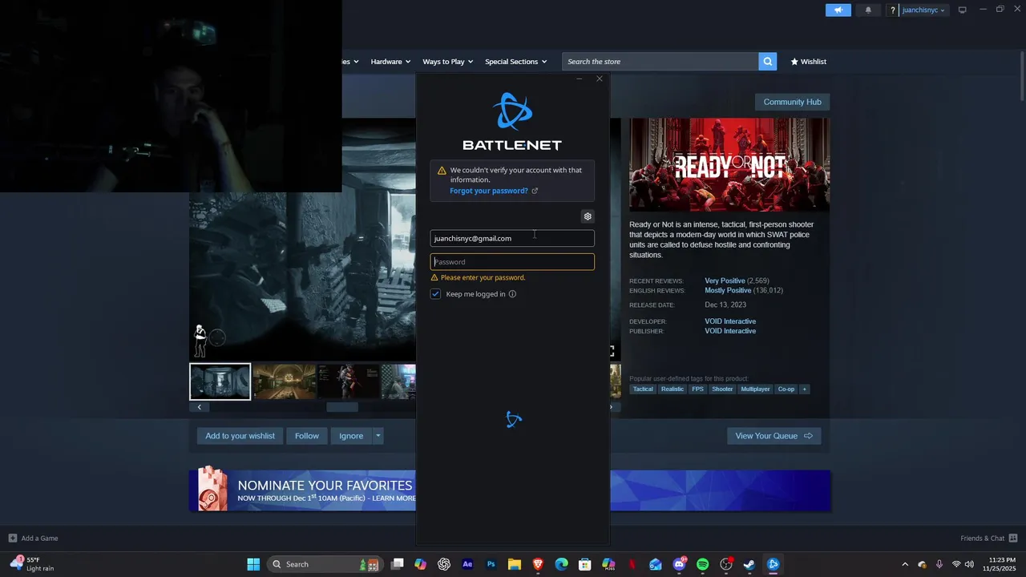This screenshot has width=1026, height=577.
Task: Open Steam help question mark icon
Action: tap(892, 10)
